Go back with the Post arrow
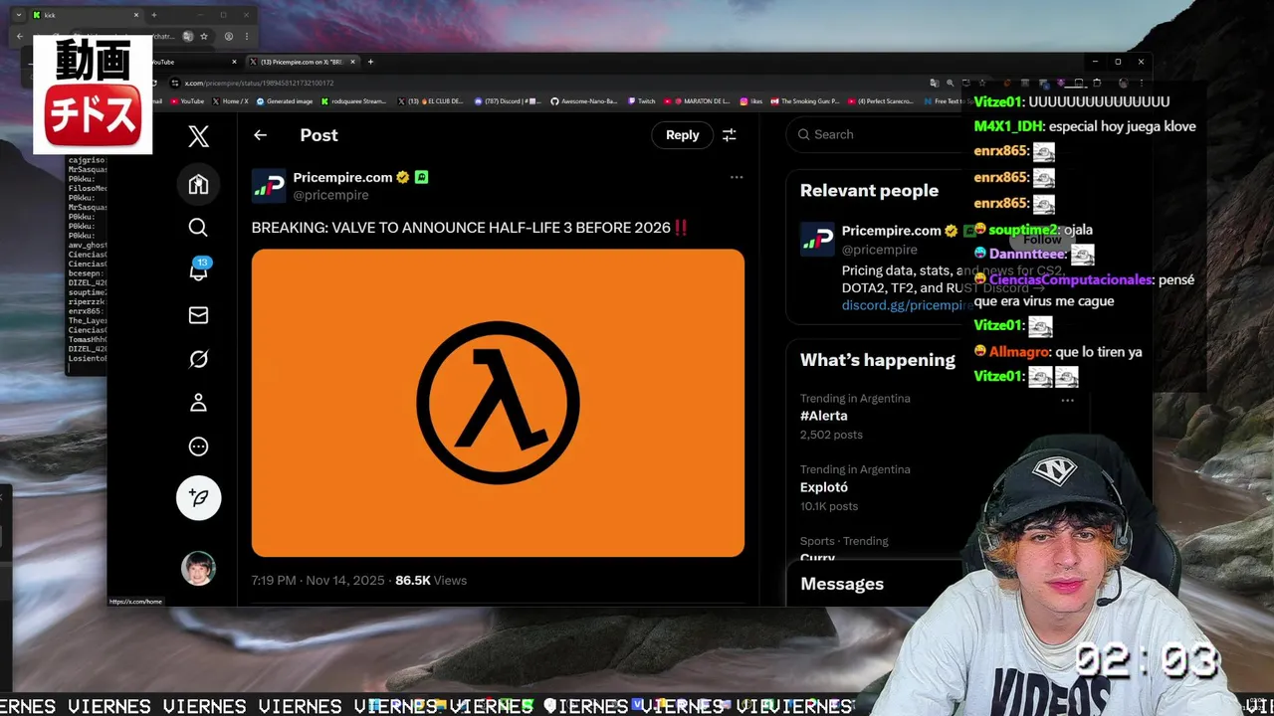This screenshot has height=716, width=1274. [x=260, y=135]
